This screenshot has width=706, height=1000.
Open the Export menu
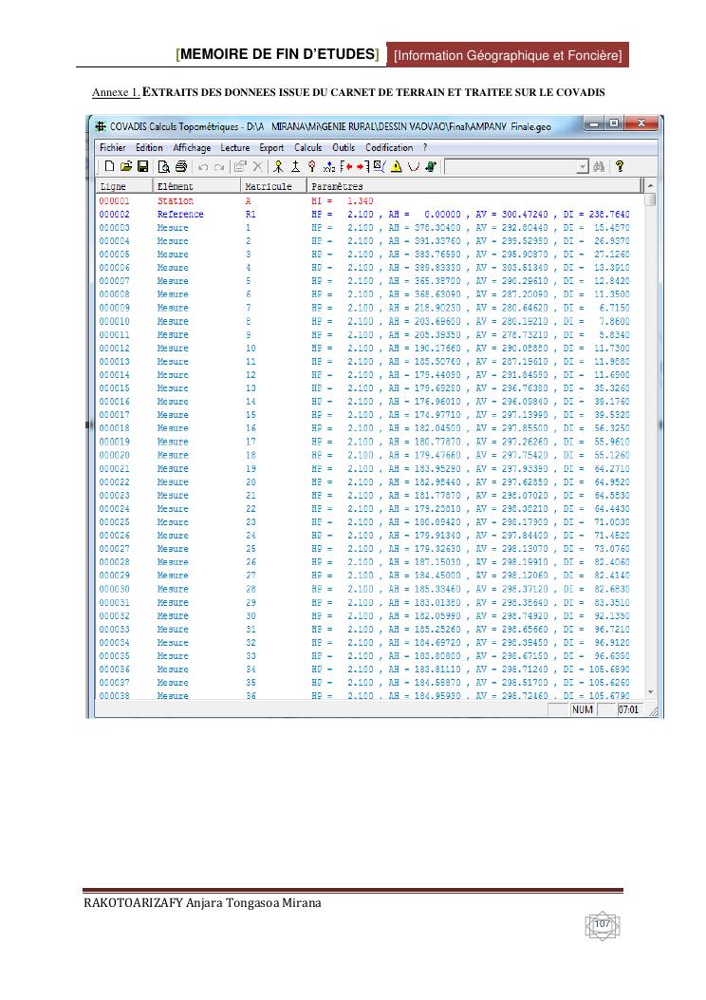coord(271,147)
